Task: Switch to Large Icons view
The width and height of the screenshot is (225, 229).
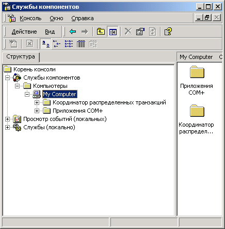Action: pyautogui.click(x=45, y=44)
